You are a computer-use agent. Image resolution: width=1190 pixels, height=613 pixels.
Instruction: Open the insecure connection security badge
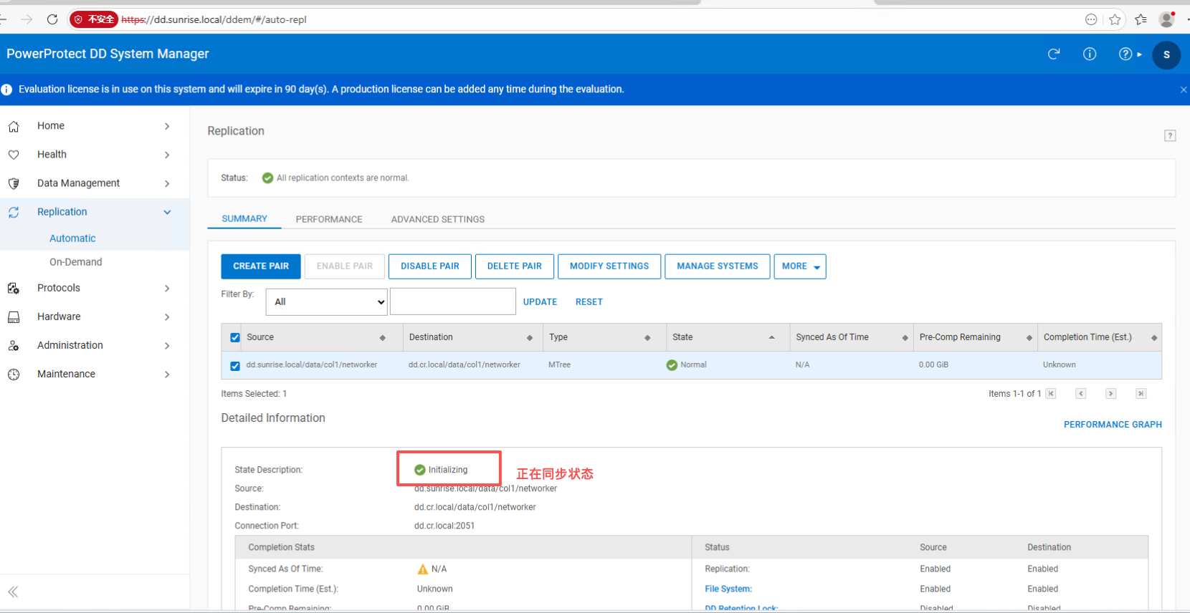(x=94, y=19)
